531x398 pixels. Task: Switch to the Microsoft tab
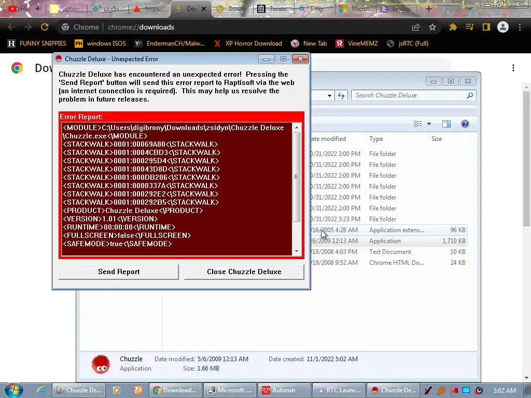click(x=355, y=8)
